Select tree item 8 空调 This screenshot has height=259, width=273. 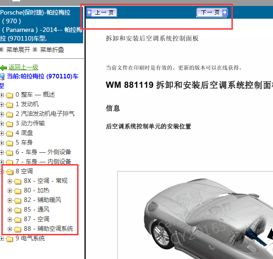24,171
